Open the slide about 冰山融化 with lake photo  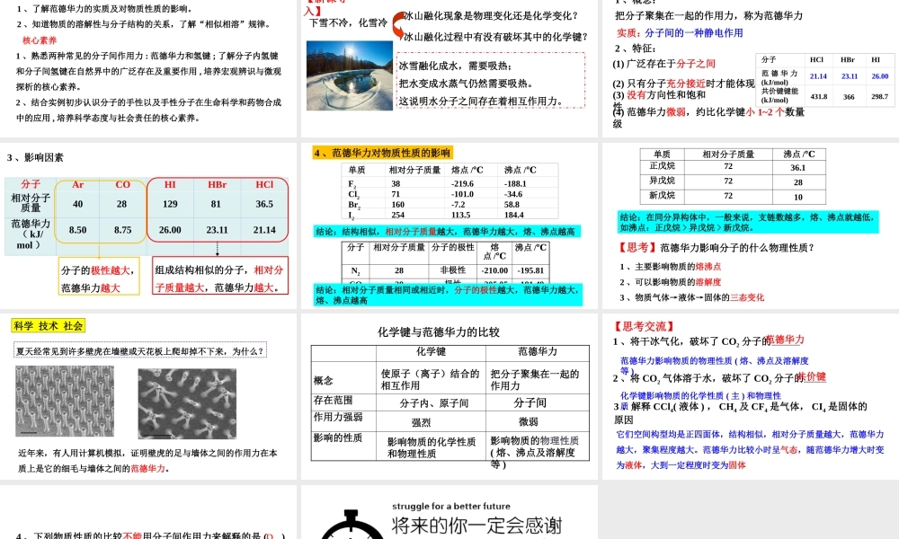pyautogui.click(x=449, y=67)
